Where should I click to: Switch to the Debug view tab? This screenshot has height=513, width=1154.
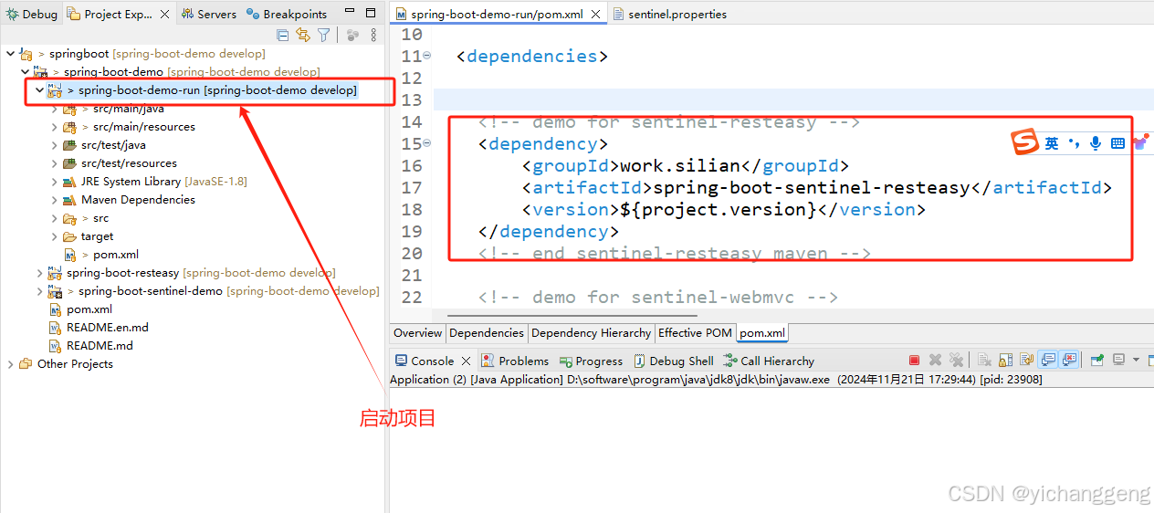click(x=32, y=14)
